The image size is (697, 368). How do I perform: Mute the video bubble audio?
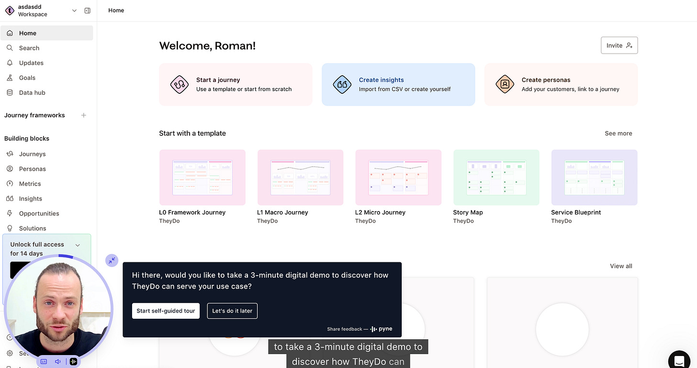(58, 362)
